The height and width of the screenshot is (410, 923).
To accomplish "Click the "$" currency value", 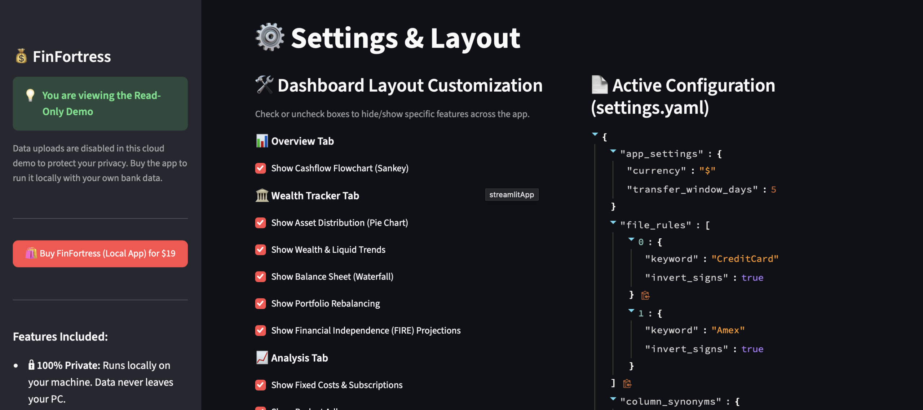I will coord(707,171).
